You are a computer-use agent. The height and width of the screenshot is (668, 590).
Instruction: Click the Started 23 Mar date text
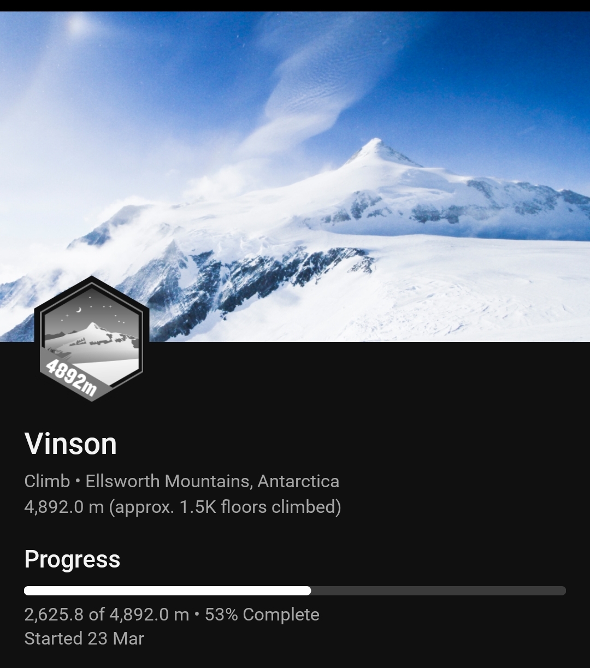coord(84,639)
